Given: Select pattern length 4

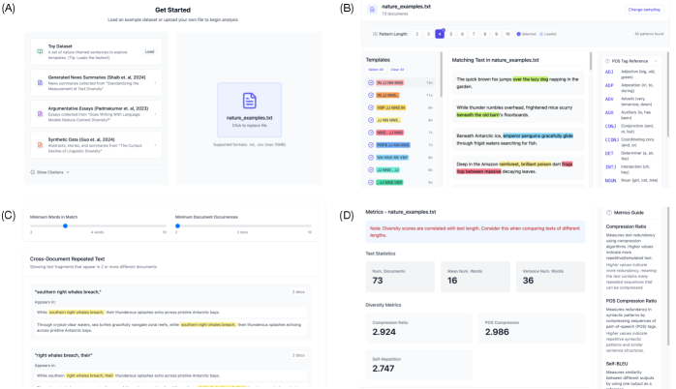Looking at the screenshot, I should pos(440,34).
